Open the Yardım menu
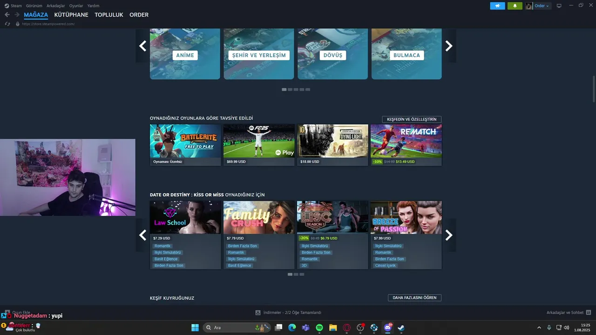 point(93,6)
